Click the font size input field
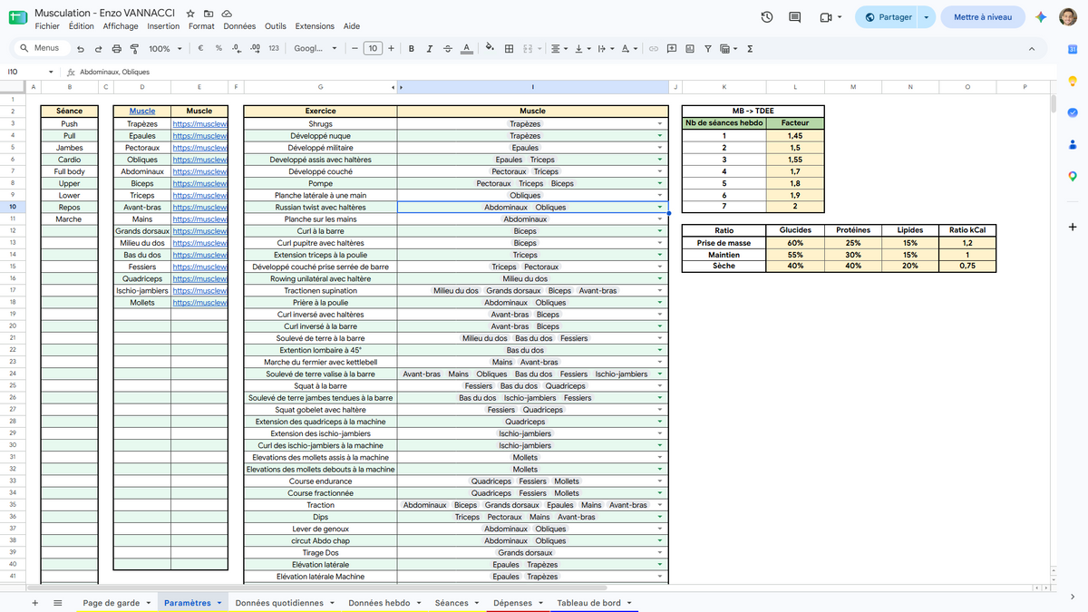The height and width of the screenshot is (612, 1088). [373, 49]
